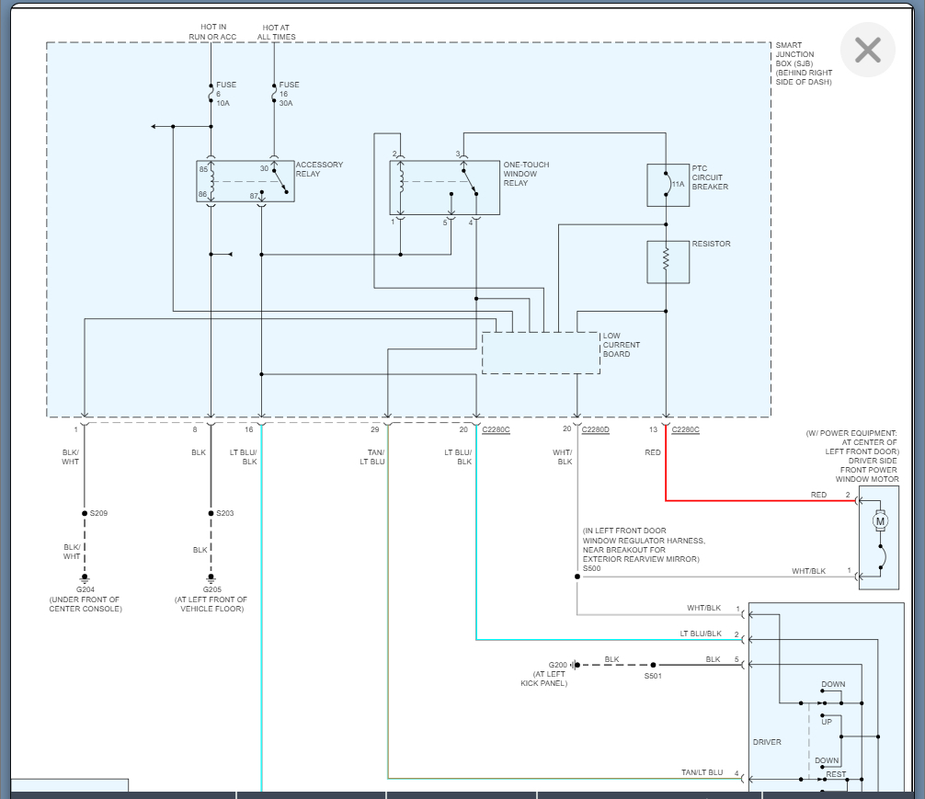Click the C2280D connector label

coord(595,429)
